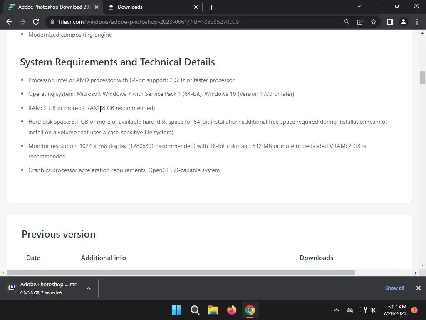The width and height of the screenshot is (426, 320).
Task: Launch Firefox from the taskbar
Action: pos(232,310)
